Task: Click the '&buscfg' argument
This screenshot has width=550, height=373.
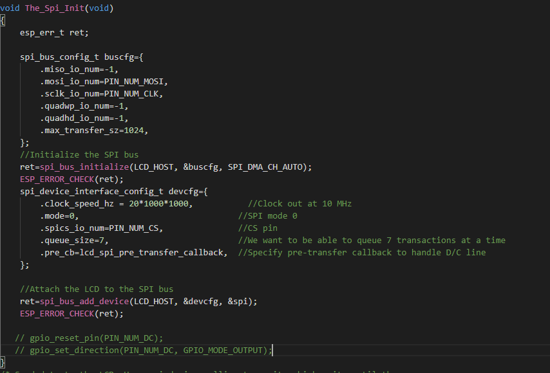Action: (201, 167)
